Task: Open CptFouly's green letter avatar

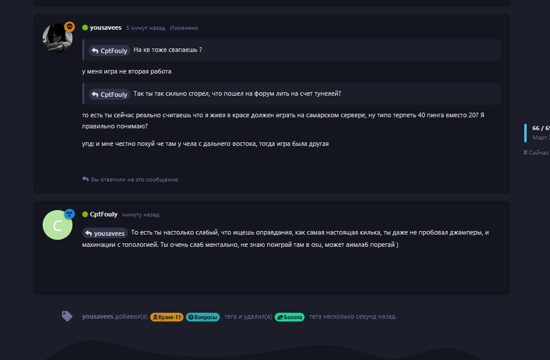Action: [x=57, y=225]
